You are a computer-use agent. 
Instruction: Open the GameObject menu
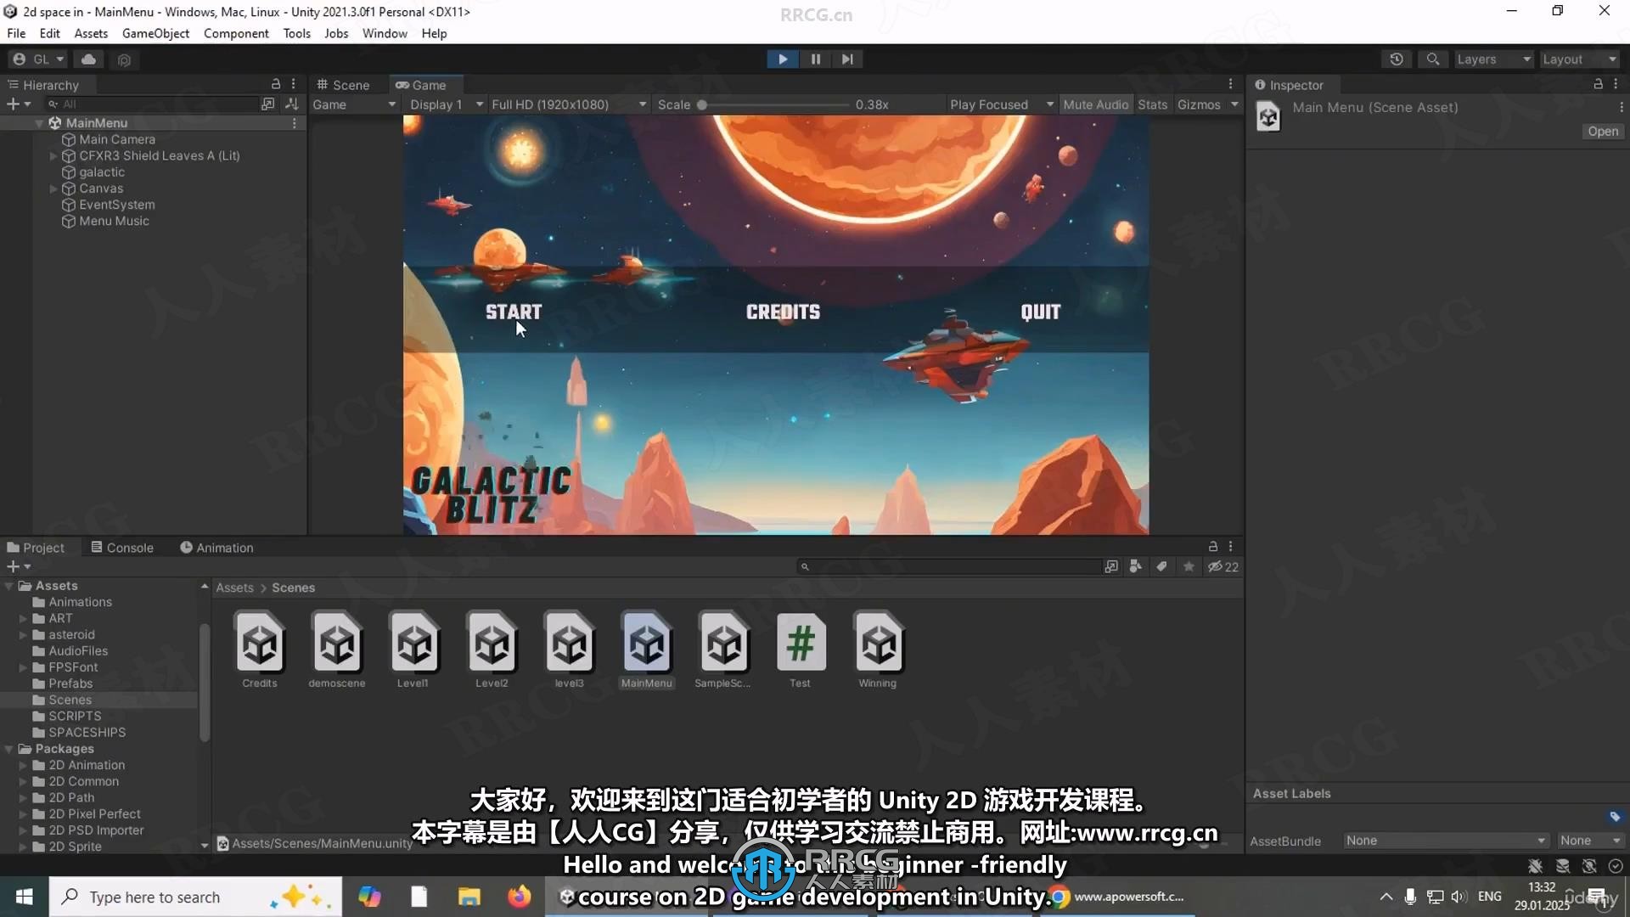[x=155, y=33]
